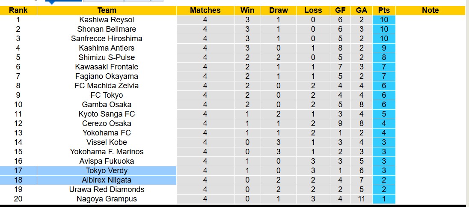This screenshot has height=207, width=469.
Task: Click the GF column header
Action: click(x=341, y=10)
